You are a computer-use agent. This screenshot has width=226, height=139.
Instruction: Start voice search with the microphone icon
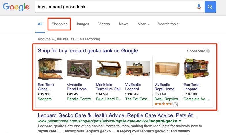(x=199, y=7)
